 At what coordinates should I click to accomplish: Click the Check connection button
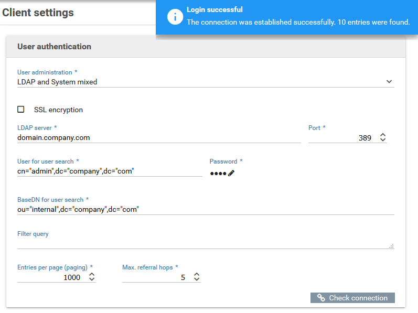click(352, 298)
